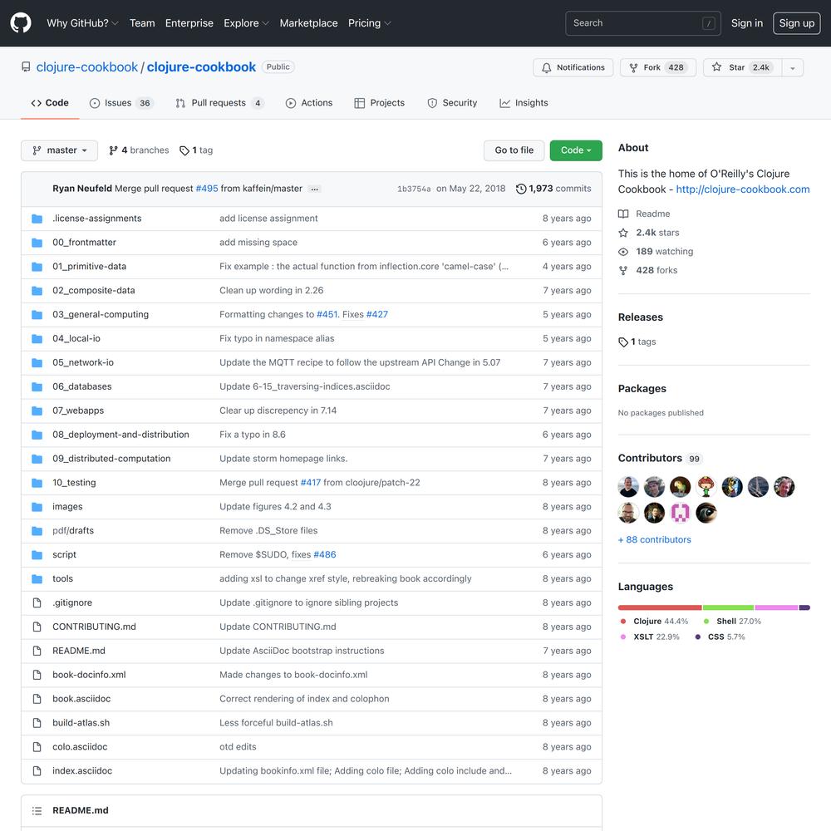Open the Actions tab

309,103
